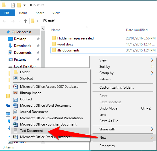The height and width of the screenshot is (151, 157).
Task: Open Pictures under Quick access
Action: 20,59
